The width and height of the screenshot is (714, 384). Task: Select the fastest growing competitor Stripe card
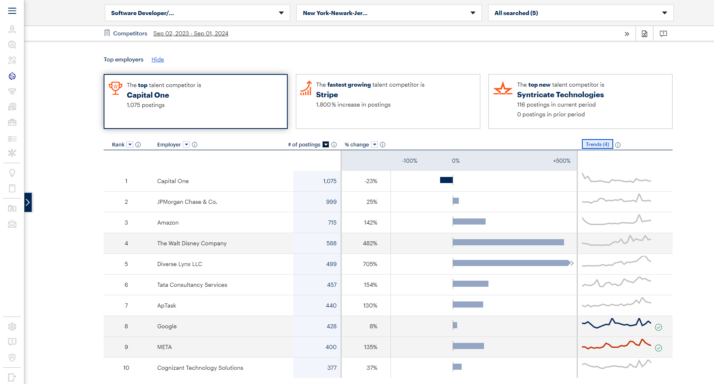click(388, 101)
